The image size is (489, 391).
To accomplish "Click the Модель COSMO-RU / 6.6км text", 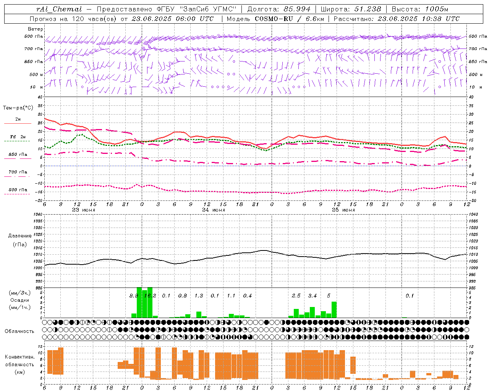I will 275,19.
